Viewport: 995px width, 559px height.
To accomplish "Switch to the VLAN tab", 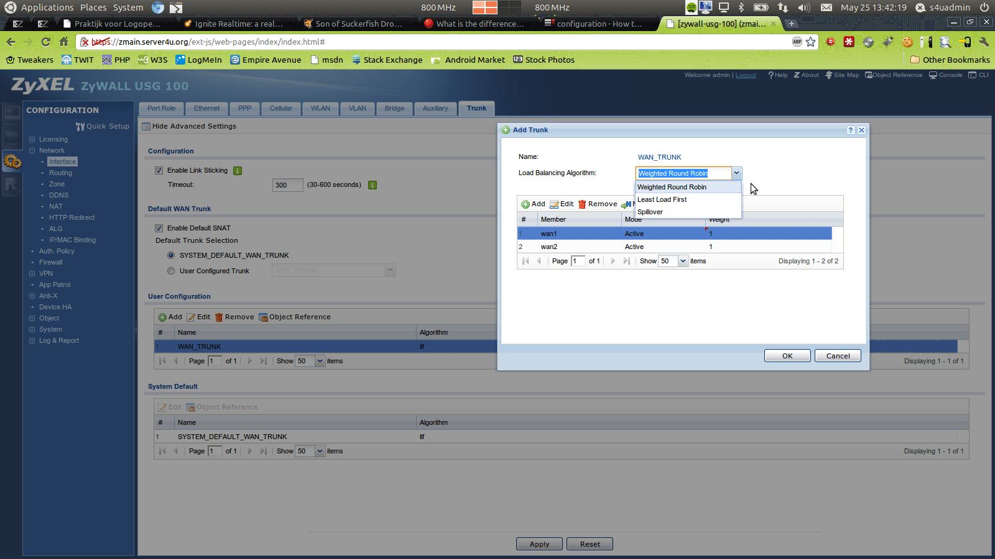I will coord(358,109).
